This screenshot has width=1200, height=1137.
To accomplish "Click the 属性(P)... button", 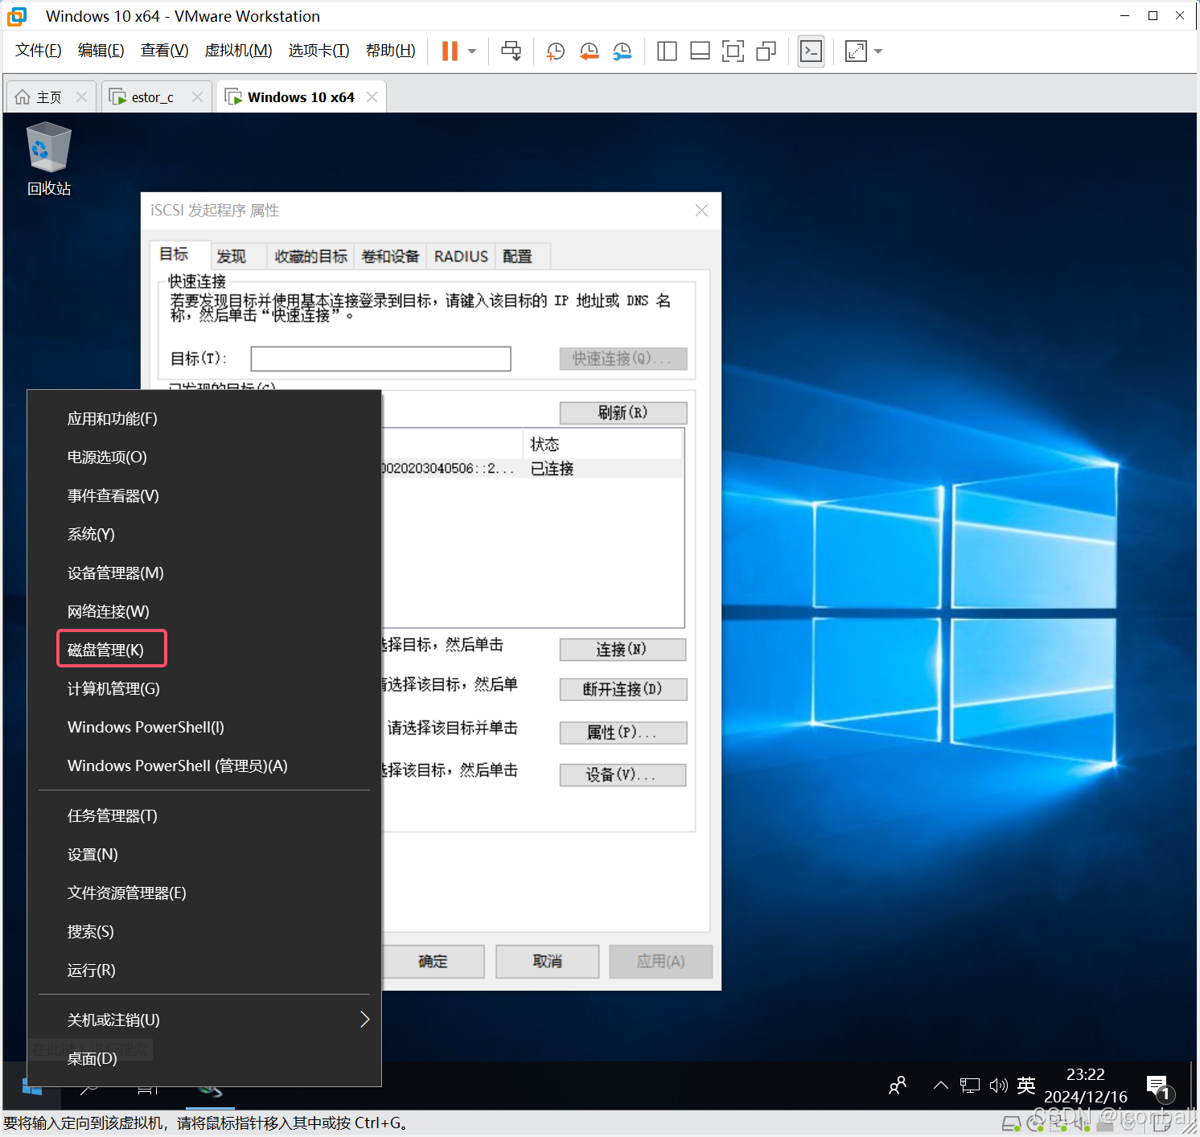I will click(623, 733).
